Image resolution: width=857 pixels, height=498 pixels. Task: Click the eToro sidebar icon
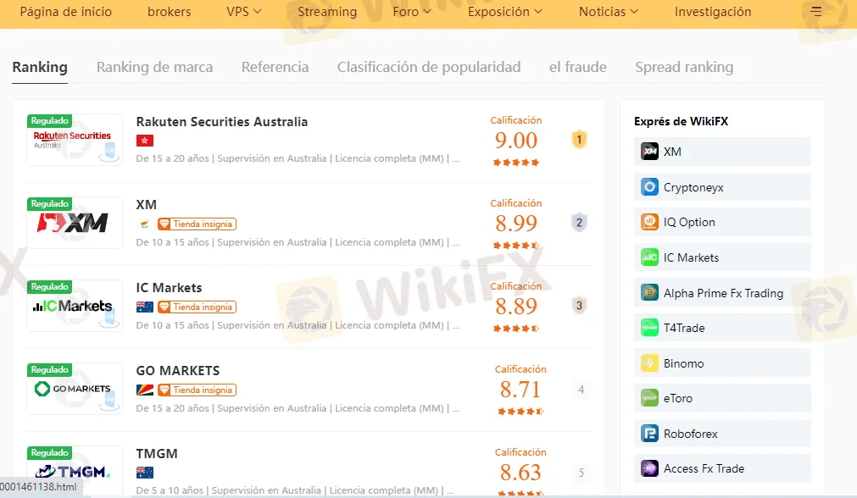pyautogui.click(x=649, y=398)
